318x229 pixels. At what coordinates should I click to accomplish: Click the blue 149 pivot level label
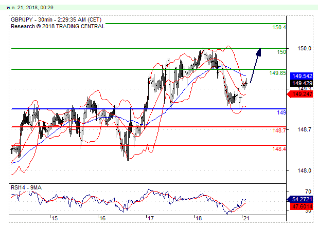tap(281, 112)
